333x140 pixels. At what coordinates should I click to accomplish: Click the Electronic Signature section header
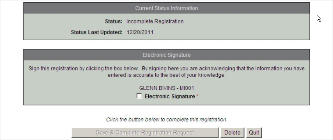click(x=167, y=55)
